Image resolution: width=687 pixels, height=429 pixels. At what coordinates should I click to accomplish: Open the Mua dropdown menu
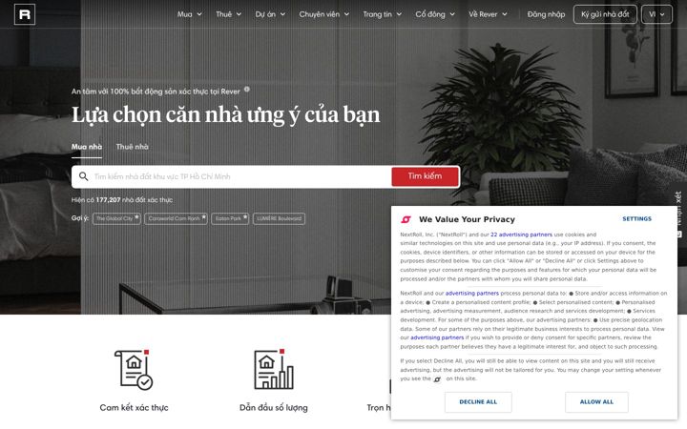tap(189, 14)
